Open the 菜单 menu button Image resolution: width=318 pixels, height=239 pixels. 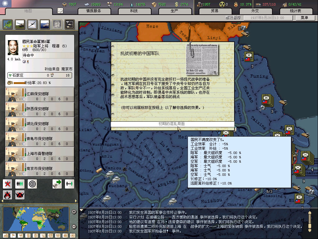(x=304, y=18)
